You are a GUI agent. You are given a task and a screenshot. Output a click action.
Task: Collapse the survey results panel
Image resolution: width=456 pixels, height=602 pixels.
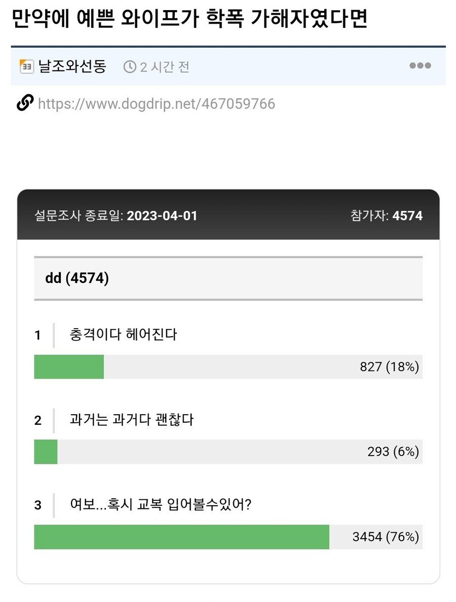click(x=228, y=215)
